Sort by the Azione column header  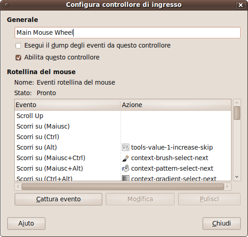click(176, 105)
